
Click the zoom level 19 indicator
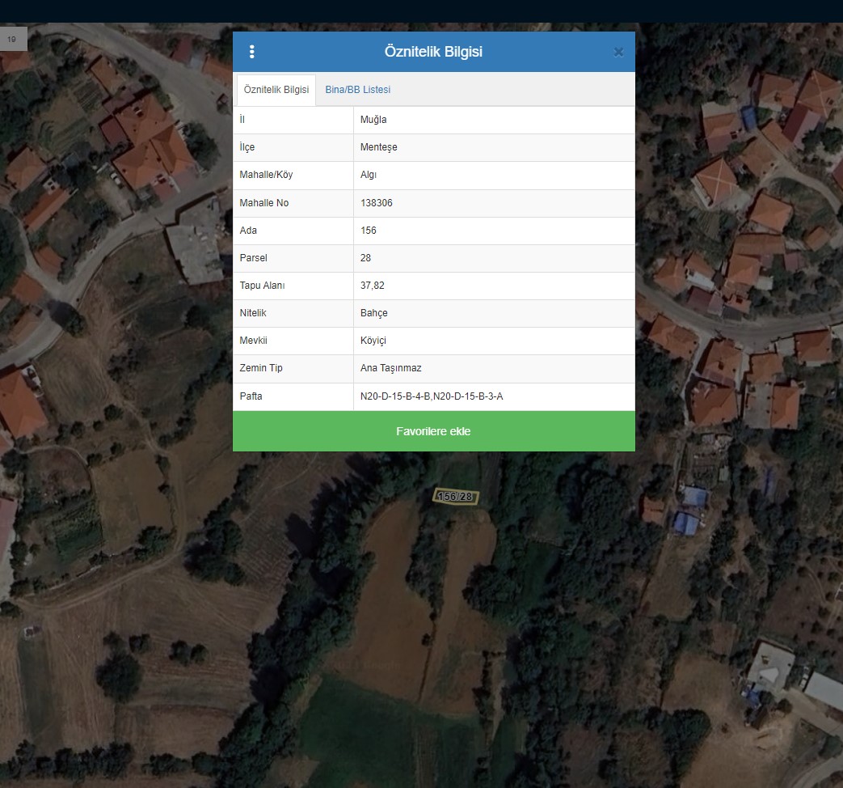[12, 39]
